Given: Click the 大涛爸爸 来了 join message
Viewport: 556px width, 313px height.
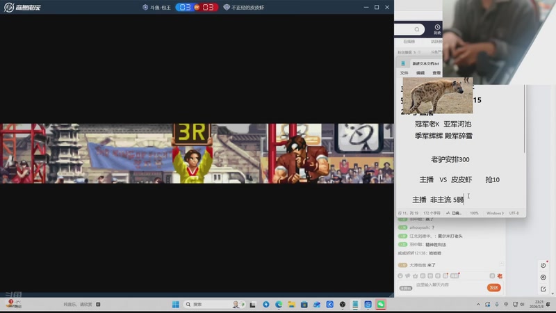Looking at the screenshot, I should (x=417, y=265).
